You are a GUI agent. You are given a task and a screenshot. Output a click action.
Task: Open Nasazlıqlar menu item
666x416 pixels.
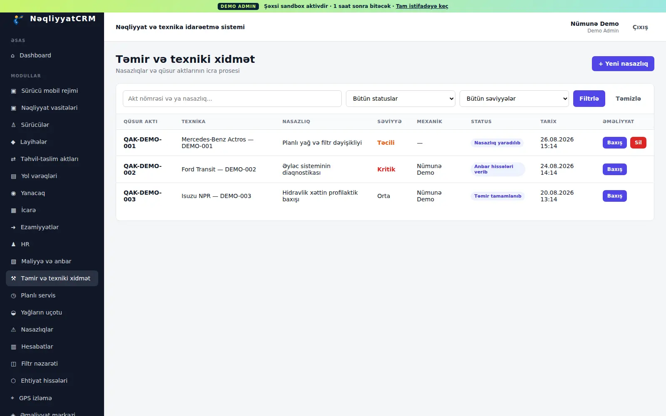52,329
